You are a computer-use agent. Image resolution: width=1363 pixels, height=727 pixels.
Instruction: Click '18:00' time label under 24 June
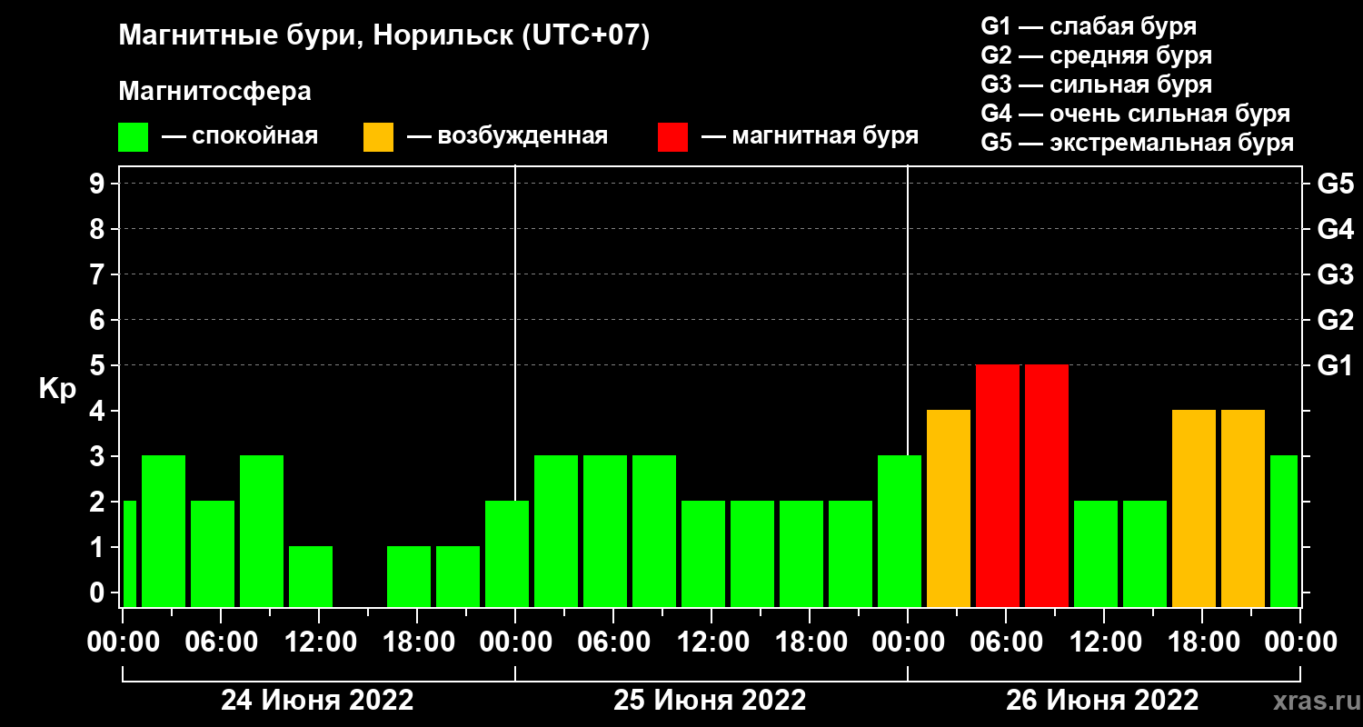(x=417, y=642)
